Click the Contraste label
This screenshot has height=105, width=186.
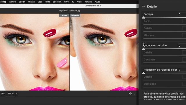[149, 60]
